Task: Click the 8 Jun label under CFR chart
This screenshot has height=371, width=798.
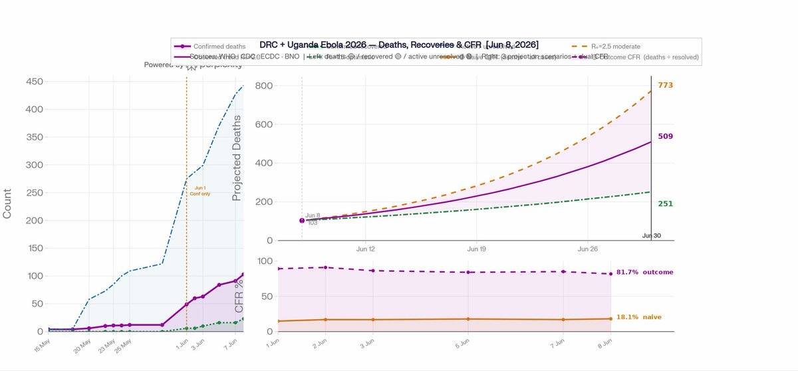Action: (x=605, y=344)
